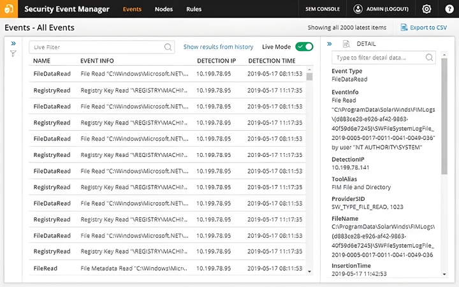Click Show results from history link
459x287 pixels.
218,47
